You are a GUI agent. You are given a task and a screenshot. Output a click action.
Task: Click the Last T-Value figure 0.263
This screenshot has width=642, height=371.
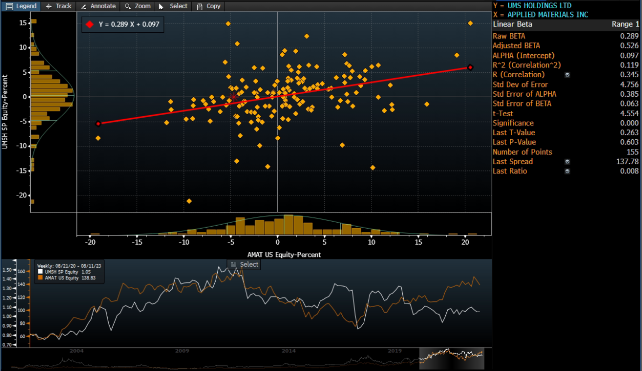tap(630, 133)
